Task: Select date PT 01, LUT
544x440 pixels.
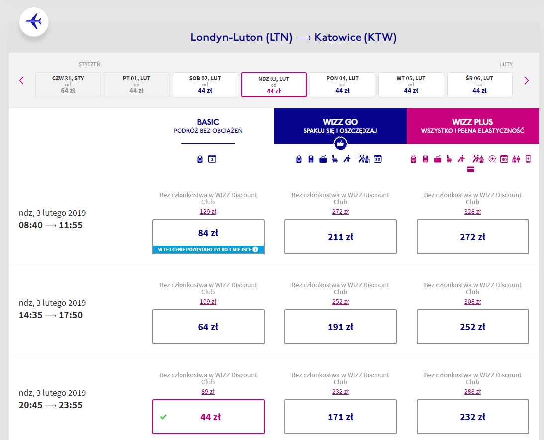Action: point(137,85)
